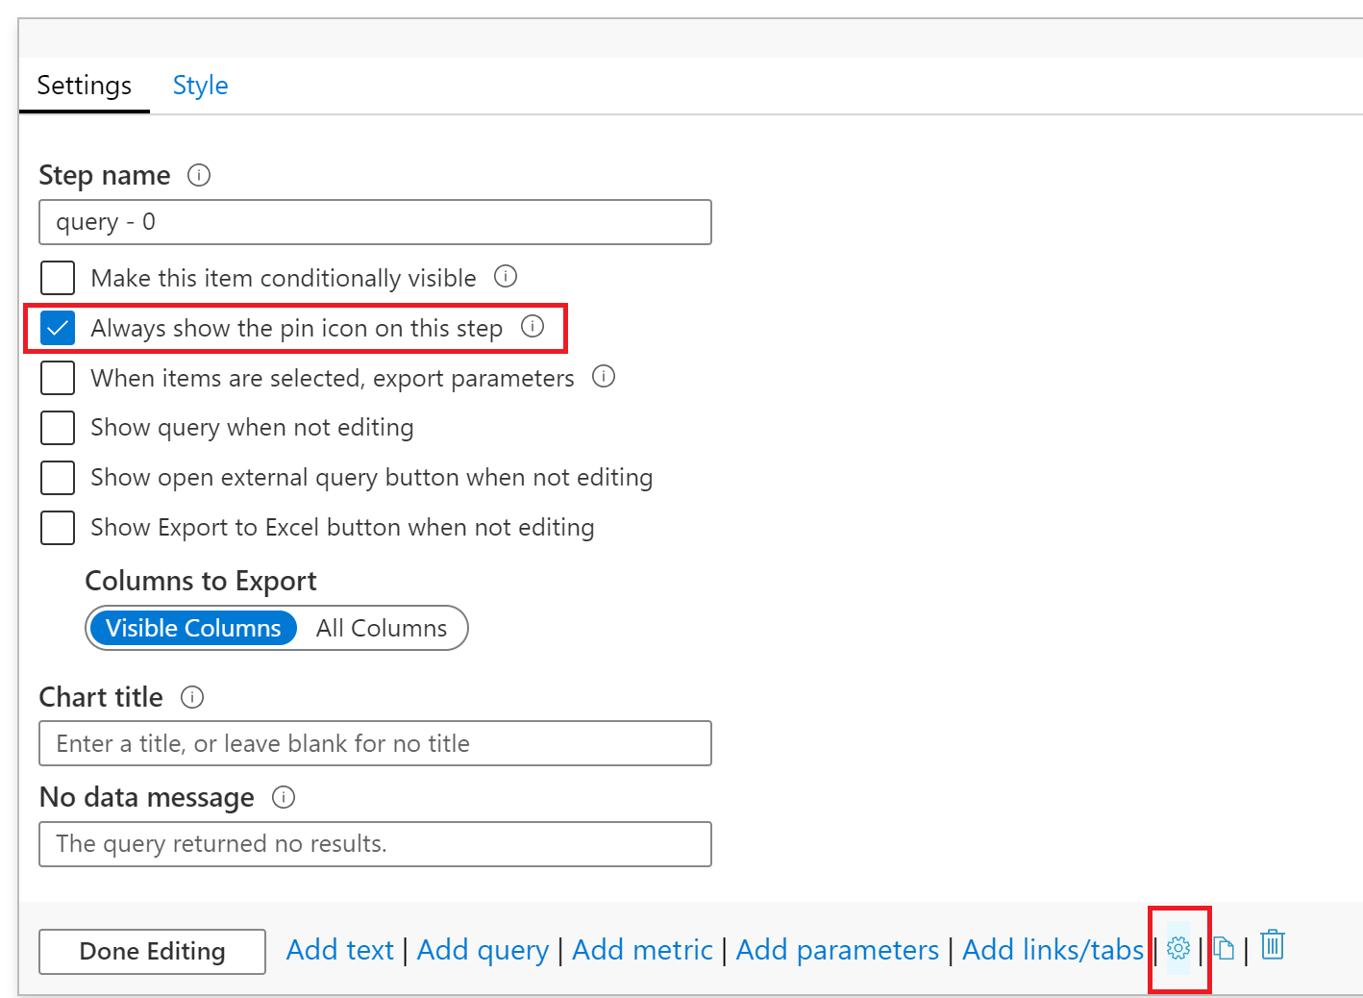Click info icon next to No data message
Viewport: 1363px width, 998px height.
(284, 797)
